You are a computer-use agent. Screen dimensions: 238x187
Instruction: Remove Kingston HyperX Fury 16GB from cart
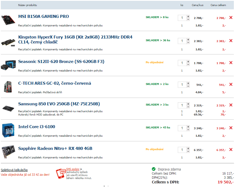point(231,41)
